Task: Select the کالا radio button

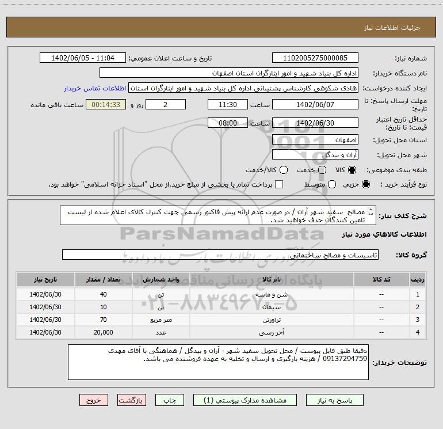Action: click(352, 170)
